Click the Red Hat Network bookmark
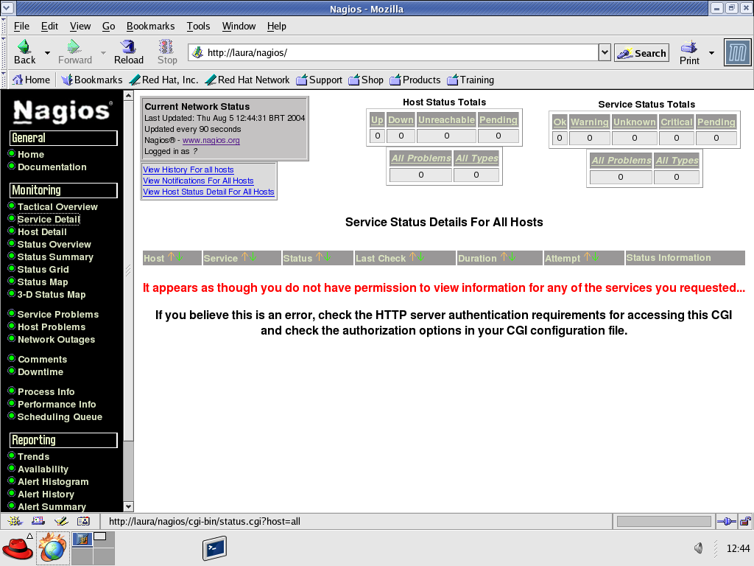The height and width of the screenshot is (566, 754). click(247, 80)
